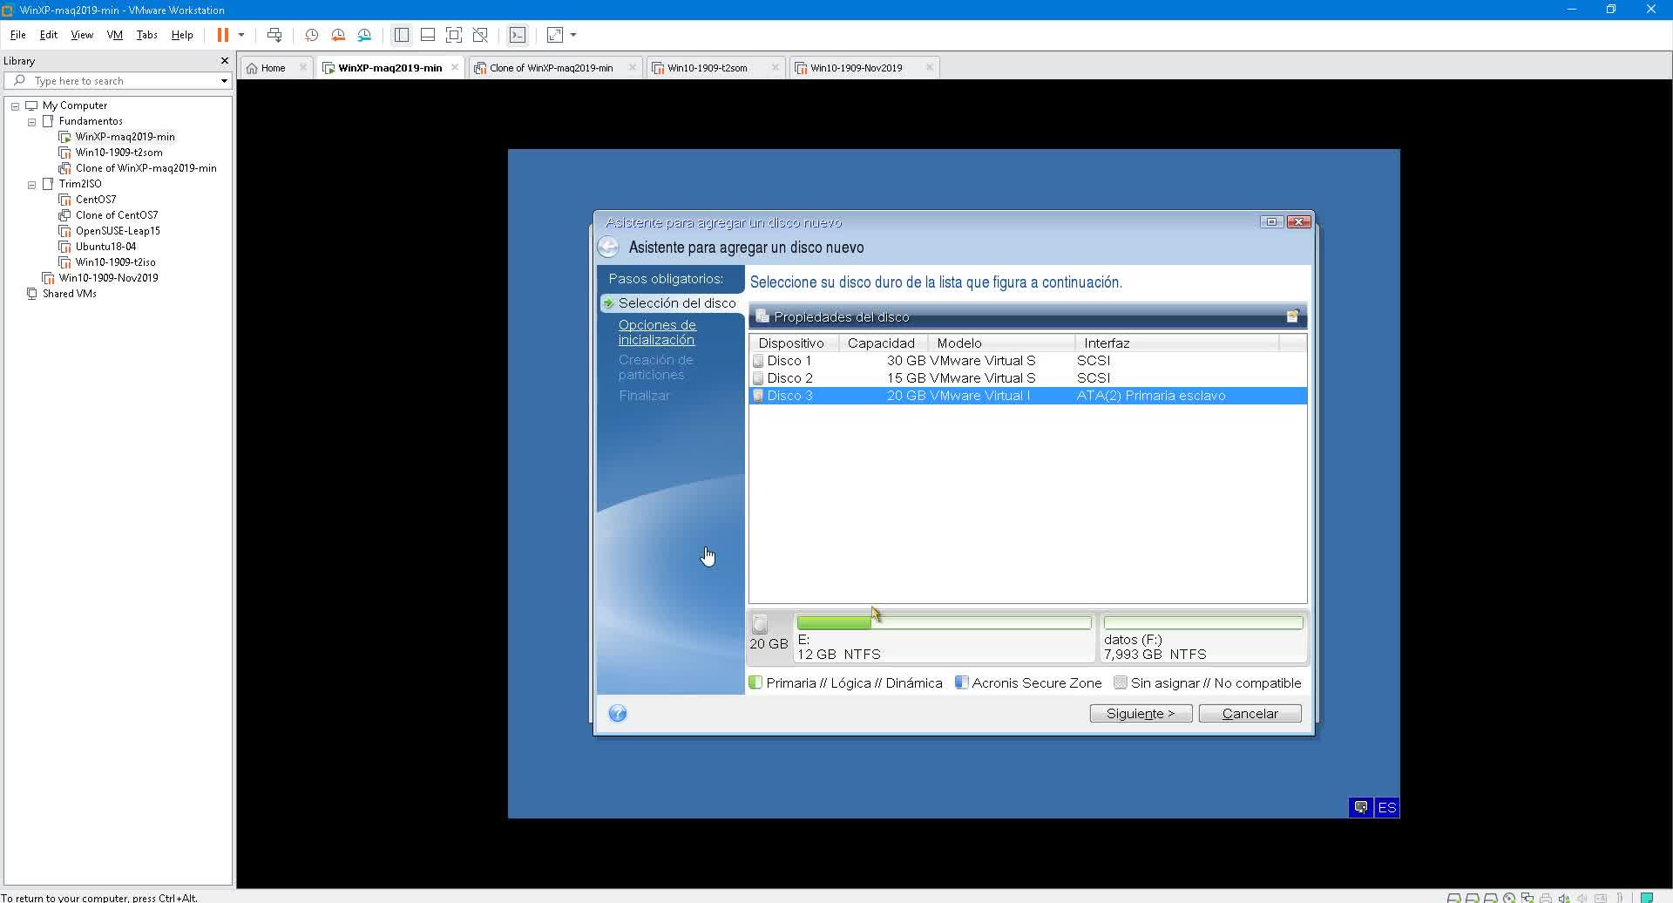Sort by the Modelo column header
The height and width of the screenshot is (903, 1673).
pos(1001,343)
